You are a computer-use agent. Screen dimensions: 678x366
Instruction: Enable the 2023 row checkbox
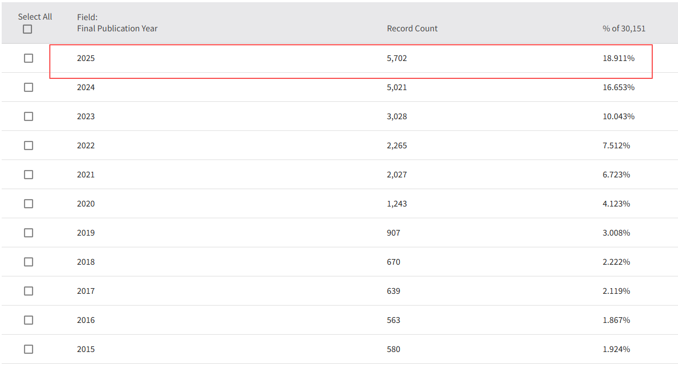tap(29, 116)
